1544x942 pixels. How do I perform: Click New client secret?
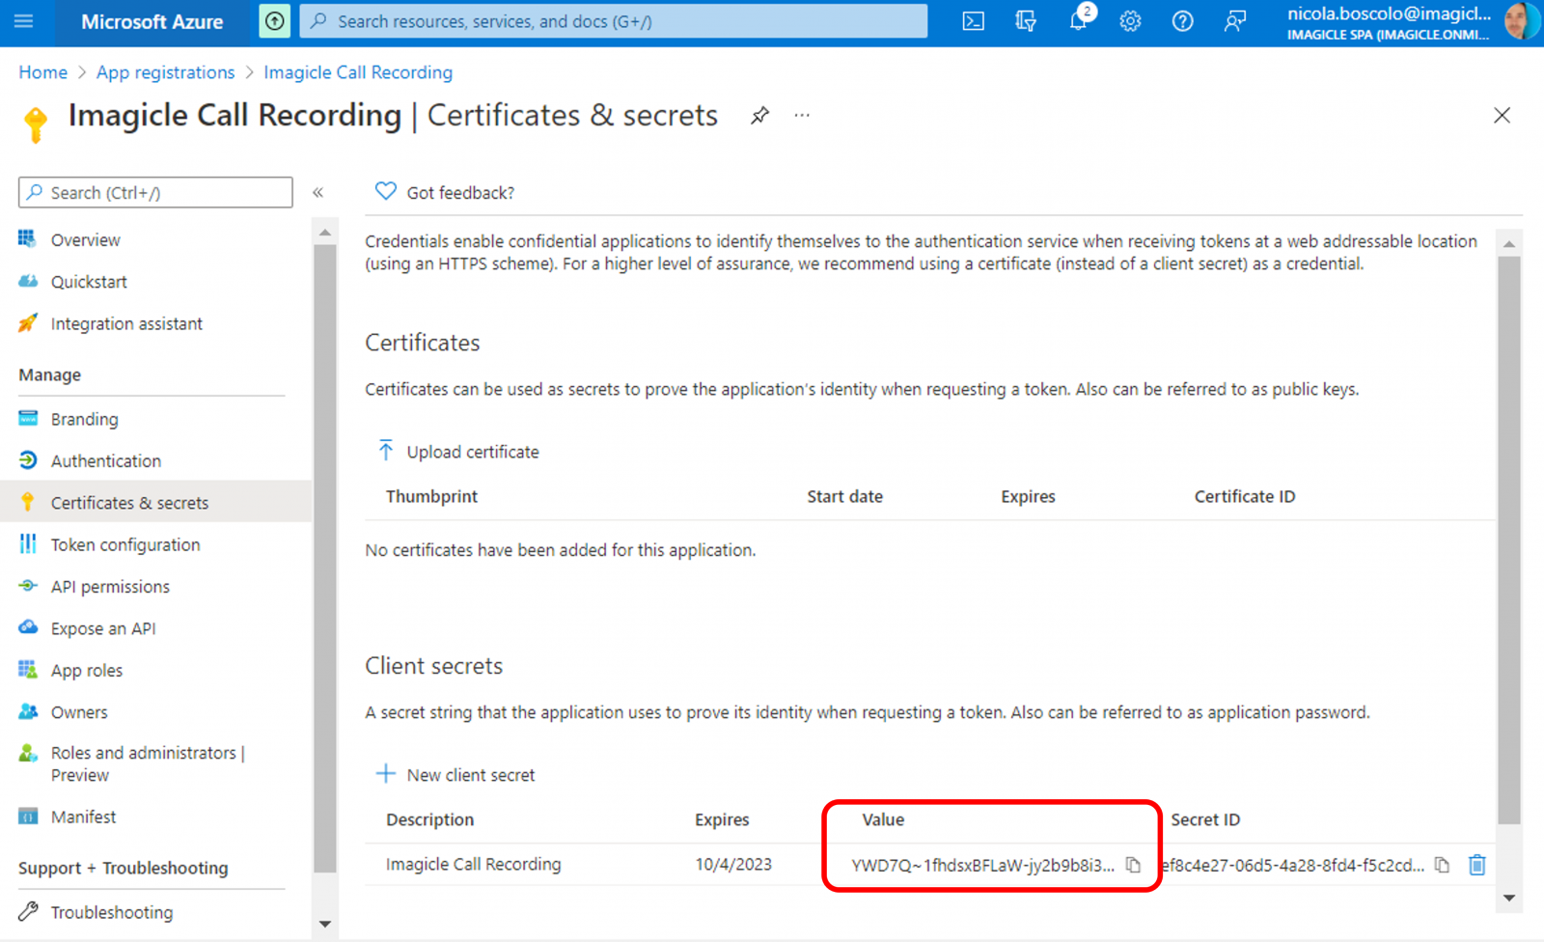(455, 775)
